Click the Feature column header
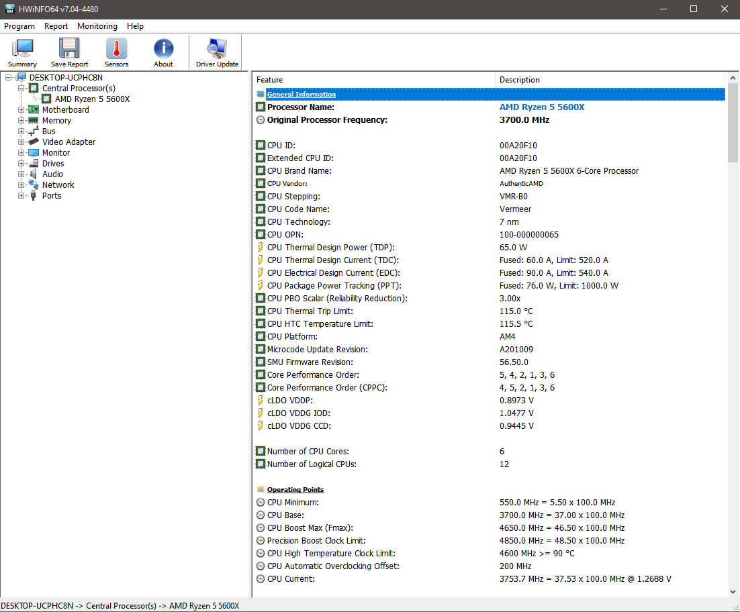Viewport: 740px width, 612px height. [x=374, y=80]
